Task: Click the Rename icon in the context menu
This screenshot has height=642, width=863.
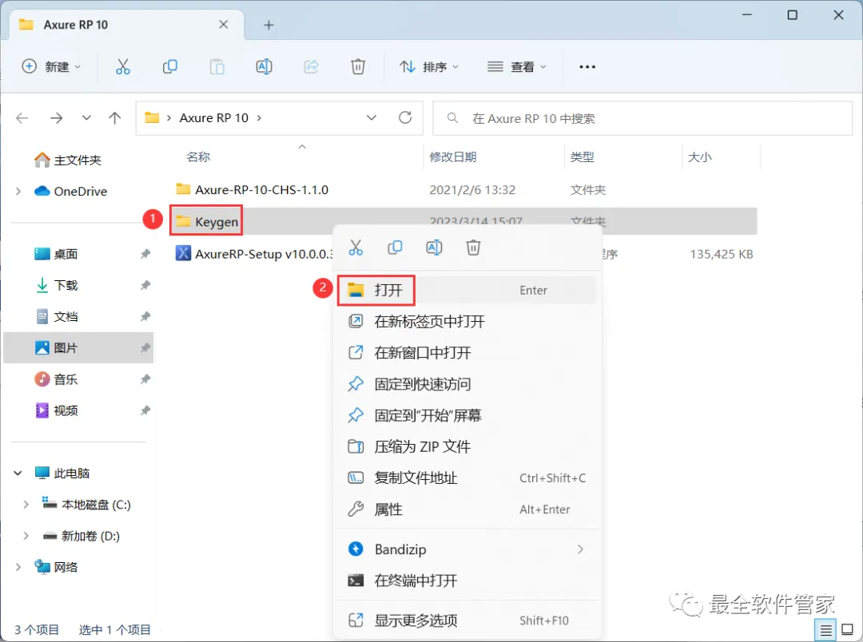Action: 434,248
